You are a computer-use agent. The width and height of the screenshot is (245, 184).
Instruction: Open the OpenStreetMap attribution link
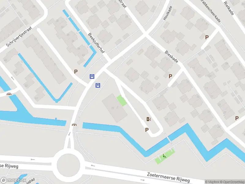coord(232,182)
